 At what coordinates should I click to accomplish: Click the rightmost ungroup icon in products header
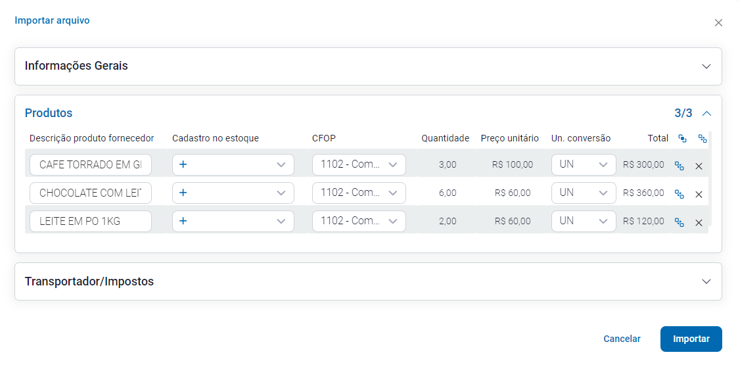703,139
